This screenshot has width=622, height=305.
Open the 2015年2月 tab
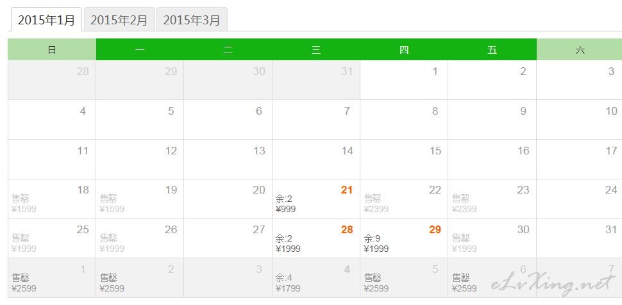tap(119, 20)
